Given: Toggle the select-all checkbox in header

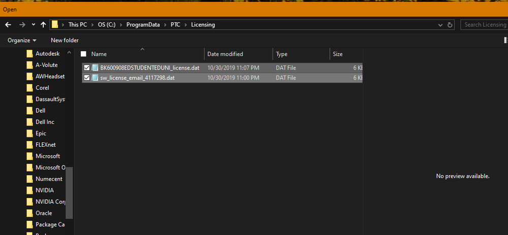Looking at the screenshot, I should (x=83, y=54).
